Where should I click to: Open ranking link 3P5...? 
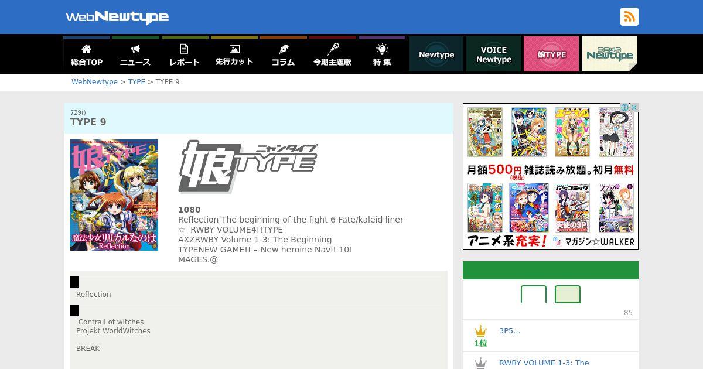pyautogui.click(x=510, y=331)
